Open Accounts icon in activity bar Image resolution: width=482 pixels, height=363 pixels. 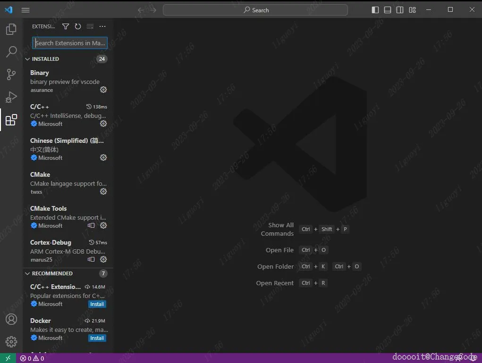click(x=11, y=320)
